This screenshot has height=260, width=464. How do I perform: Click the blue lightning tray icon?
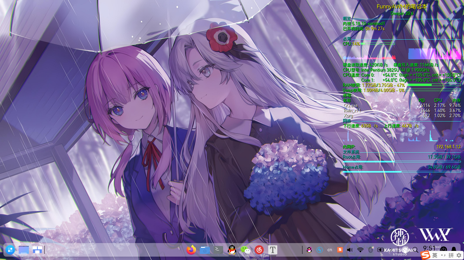tap(319, 250)
